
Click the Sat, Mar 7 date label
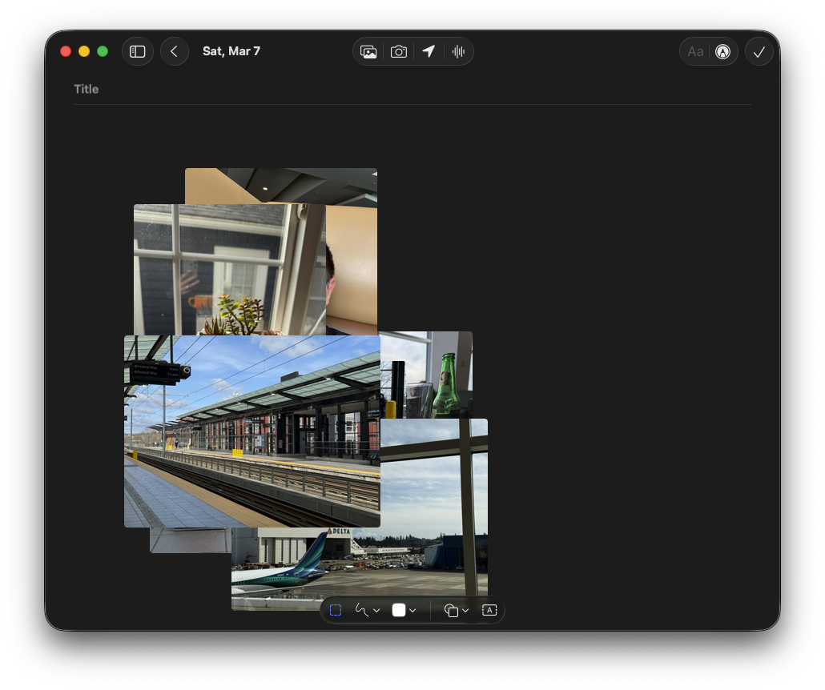(231, 51)
